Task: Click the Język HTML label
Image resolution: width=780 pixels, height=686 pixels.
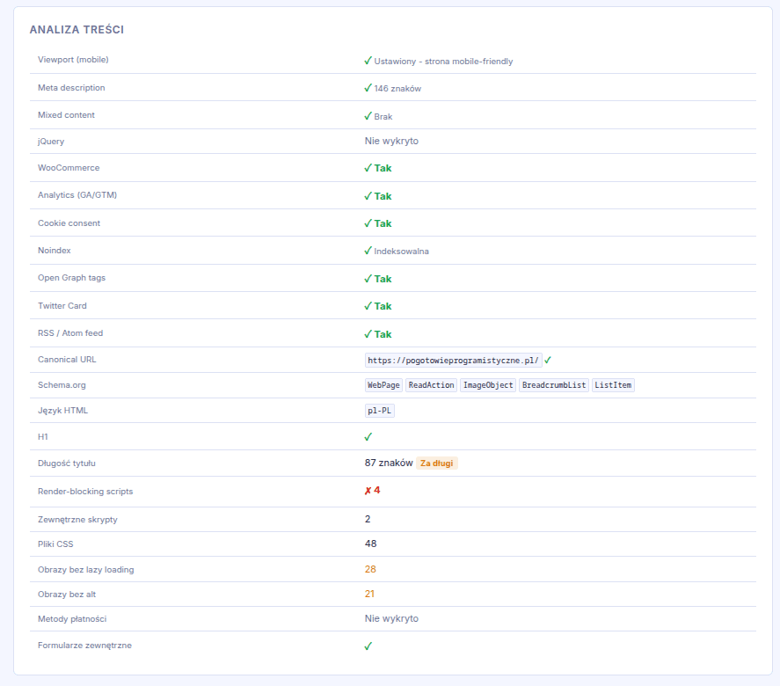Action: [62, 411]
